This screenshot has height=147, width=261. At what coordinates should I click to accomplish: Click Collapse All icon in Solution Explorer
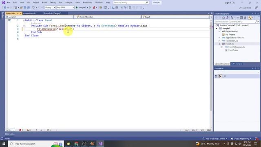(241, 18)
